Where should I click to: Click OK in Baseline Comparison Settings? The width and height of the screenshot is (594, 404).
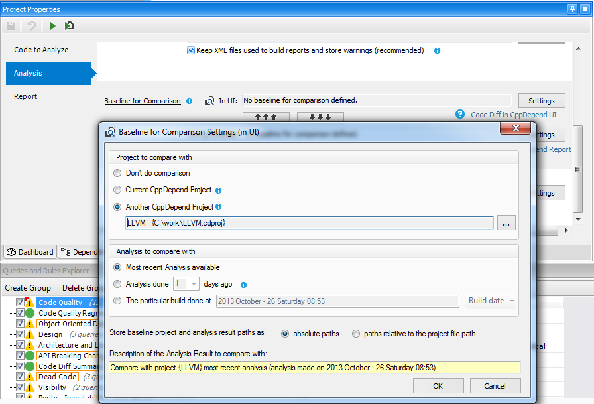(x=438, y=386)
